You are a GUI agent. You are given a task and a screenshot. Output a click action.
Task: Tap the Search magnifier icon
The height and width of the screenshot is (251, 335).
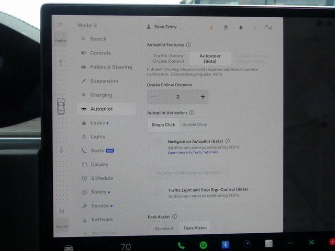click(x=83, y=39)
